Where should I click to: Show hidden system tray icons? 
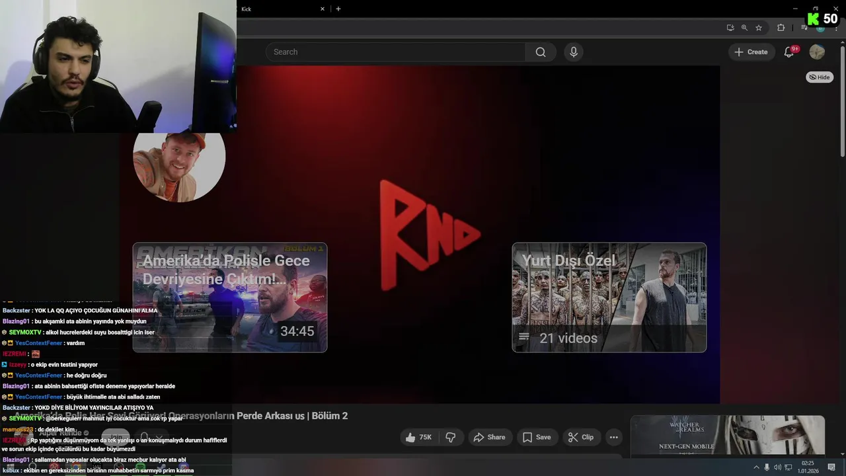pyautogui.click(x=756, y=467)
